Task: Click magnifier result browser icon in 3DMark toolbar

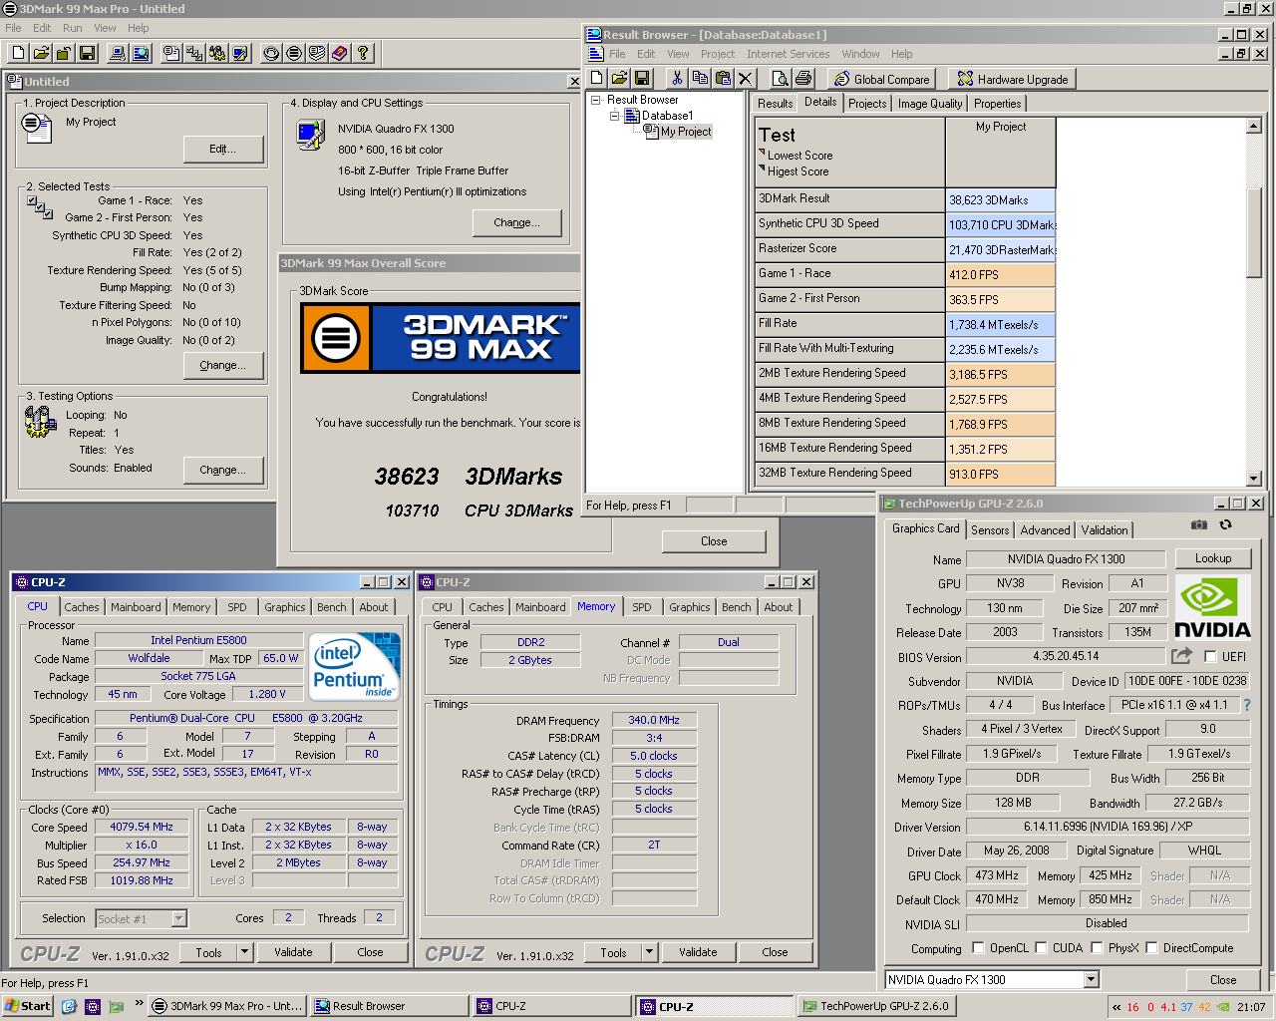Action: pyautogui.click(x=141, y=53)
